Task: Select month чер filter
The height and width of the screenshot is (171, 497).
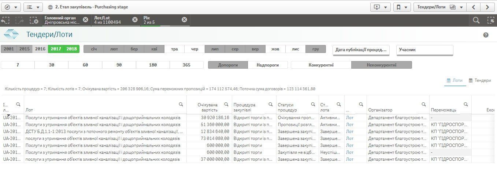Action: (x=194, y=49)
